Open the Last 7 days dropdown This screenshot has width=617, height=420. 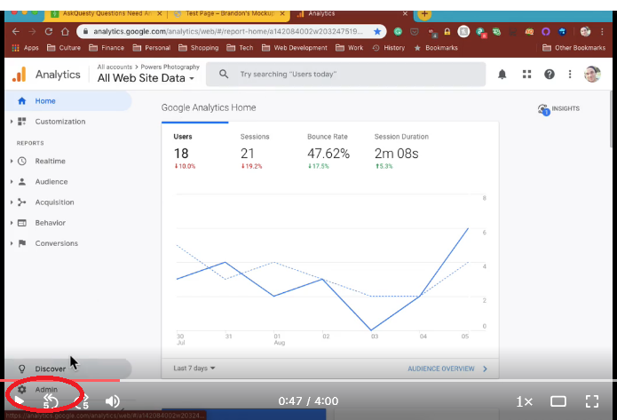[x=194, y=368]
